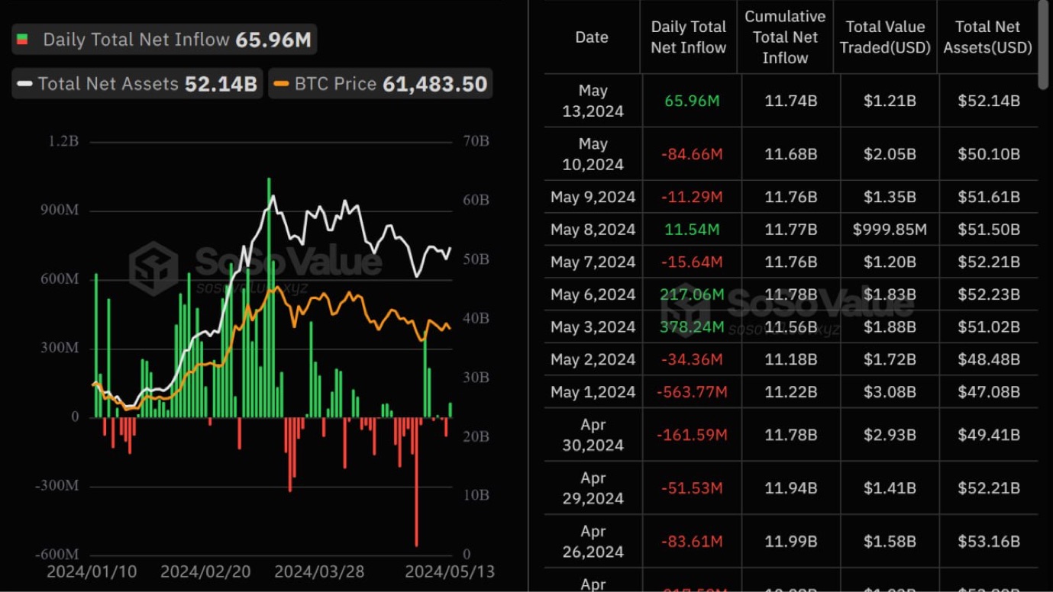
Task: Click the $999.85M traded value cell
Action: (x=889, y=230)
